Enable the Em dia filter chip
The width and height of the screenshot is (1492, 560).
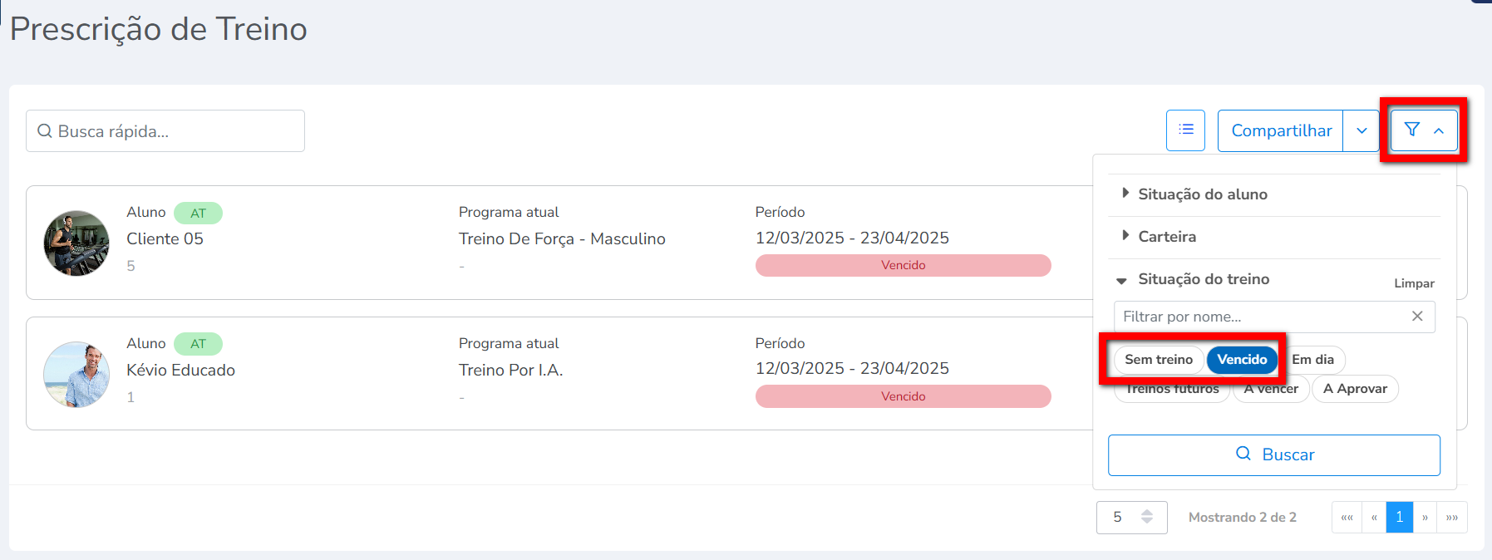point(1313,360)
